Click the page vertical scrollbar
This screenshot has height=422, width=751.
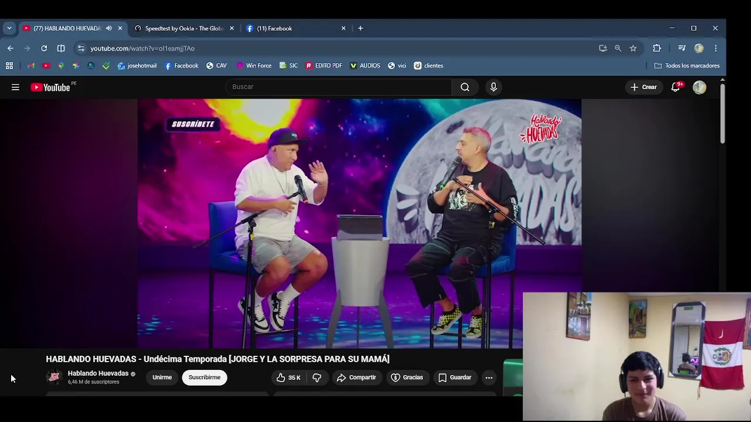(722, 113)
